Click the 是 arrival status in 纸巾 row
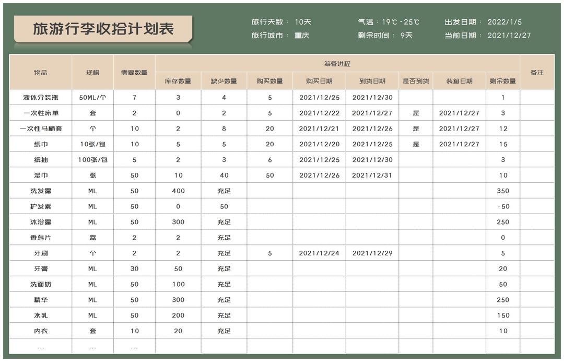Viewport: 564px width, 362px height. tap(416, 144)
